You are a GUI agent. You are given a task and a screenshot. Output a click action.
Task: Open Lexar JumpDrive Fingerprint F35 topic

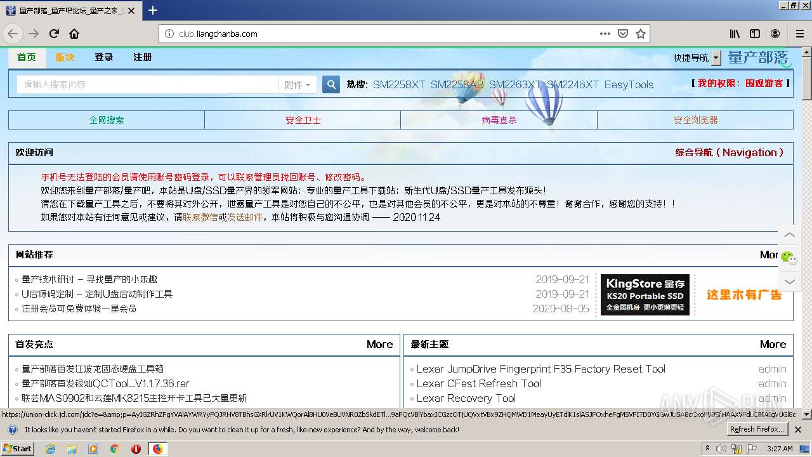[541, 369]
